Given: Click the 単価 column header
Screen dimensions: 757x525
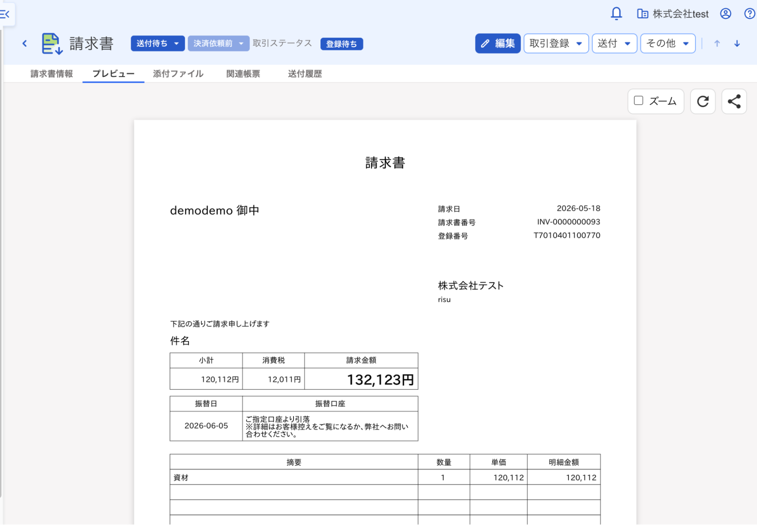Looking at the screenshot, I should (499, 462).
